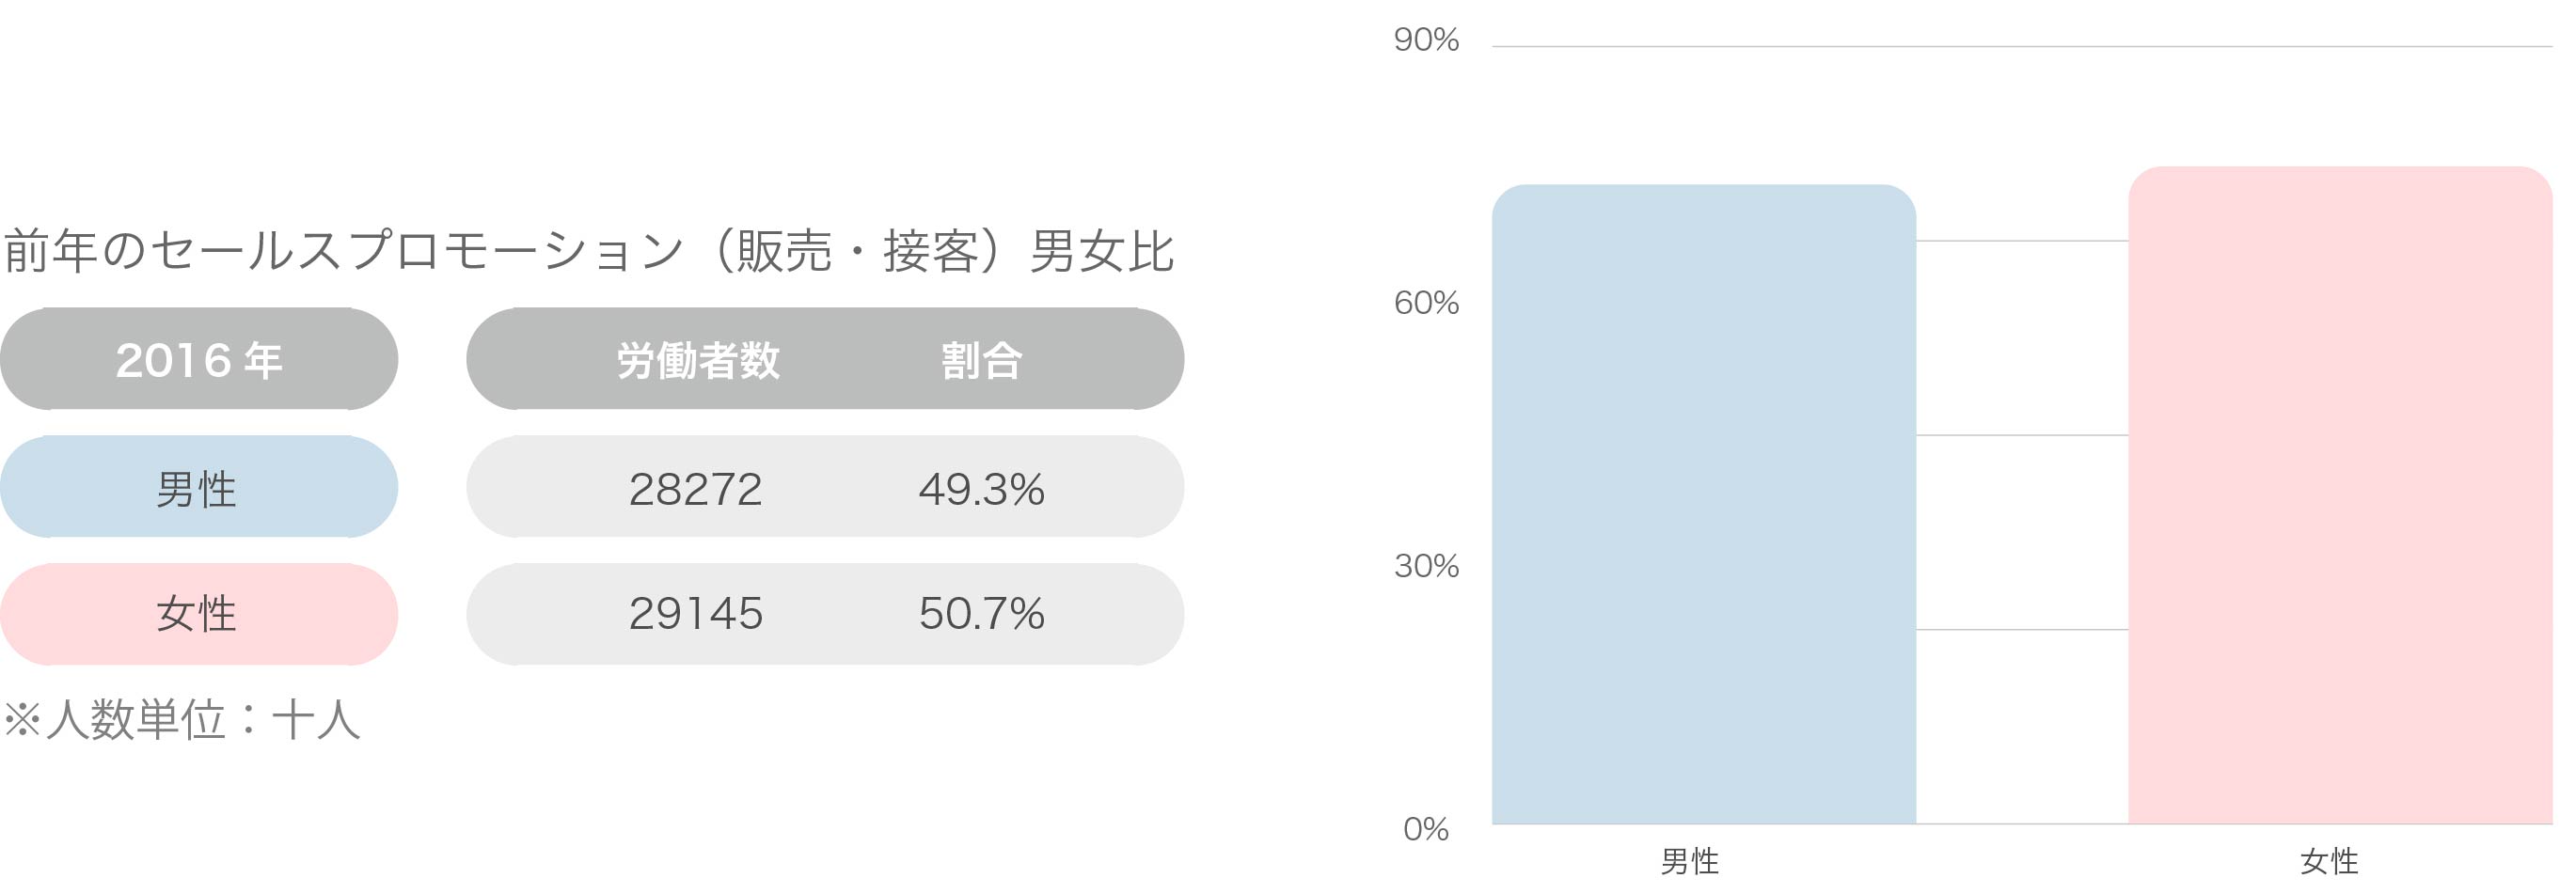Click the female ratio 50.7%
The image size is (2576, 894).
coord(981,613)
